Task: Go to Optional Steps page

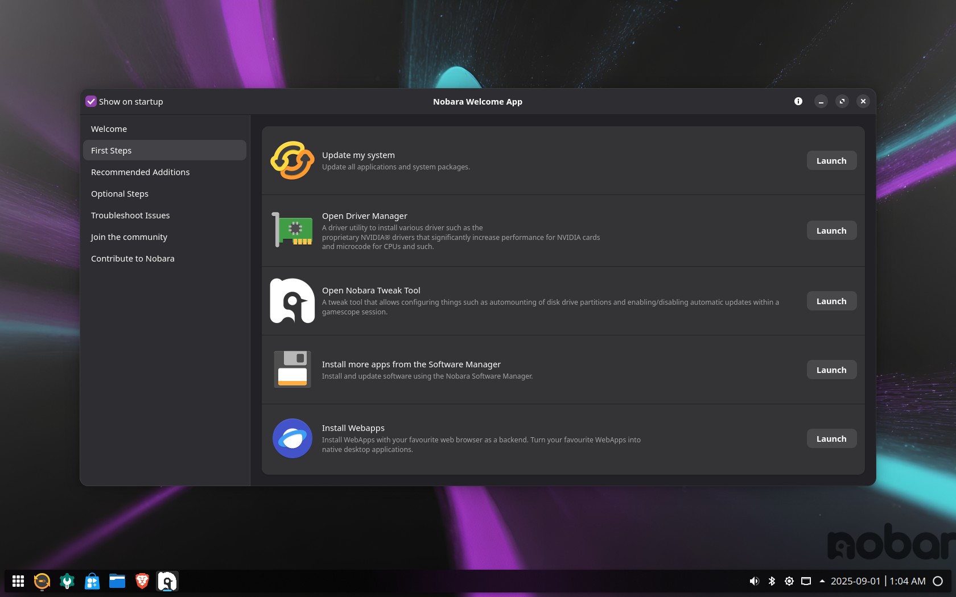Action: pyautogui.click(x=164, y=194)
